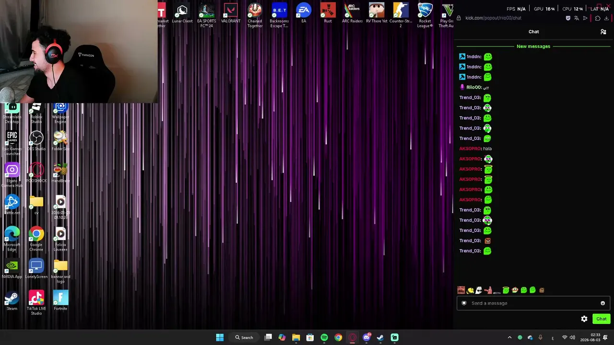Select the Lunar Client desktop shortcut

pos(182,14)
